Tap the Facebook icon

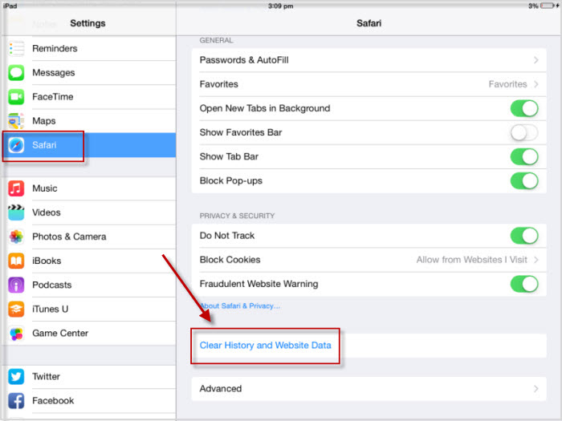[16, 401]
